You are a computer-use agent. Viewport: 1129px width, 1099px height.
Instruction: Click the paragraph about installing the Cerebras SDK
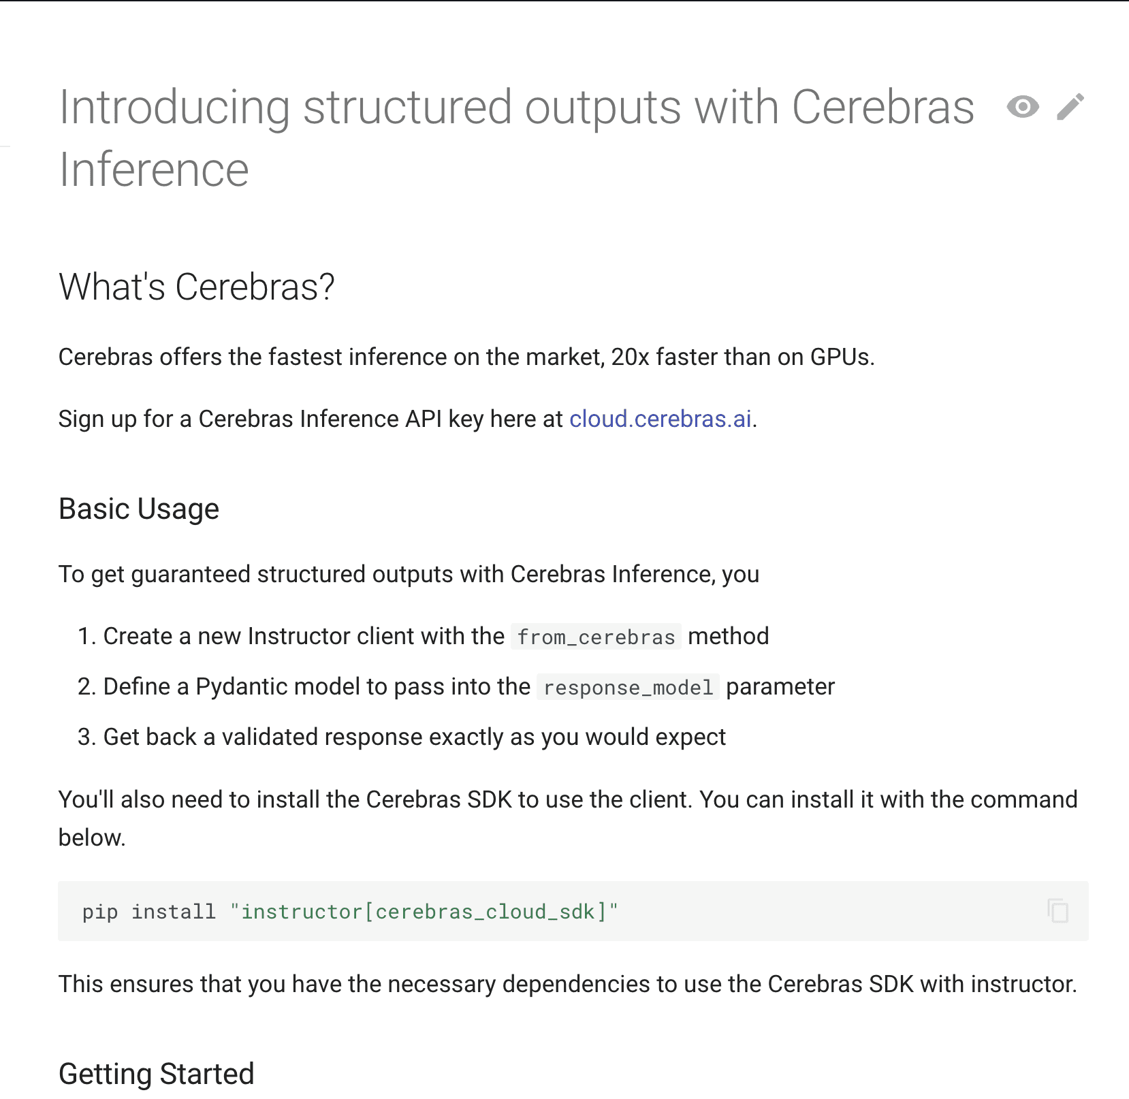click(x=568, y=818)
